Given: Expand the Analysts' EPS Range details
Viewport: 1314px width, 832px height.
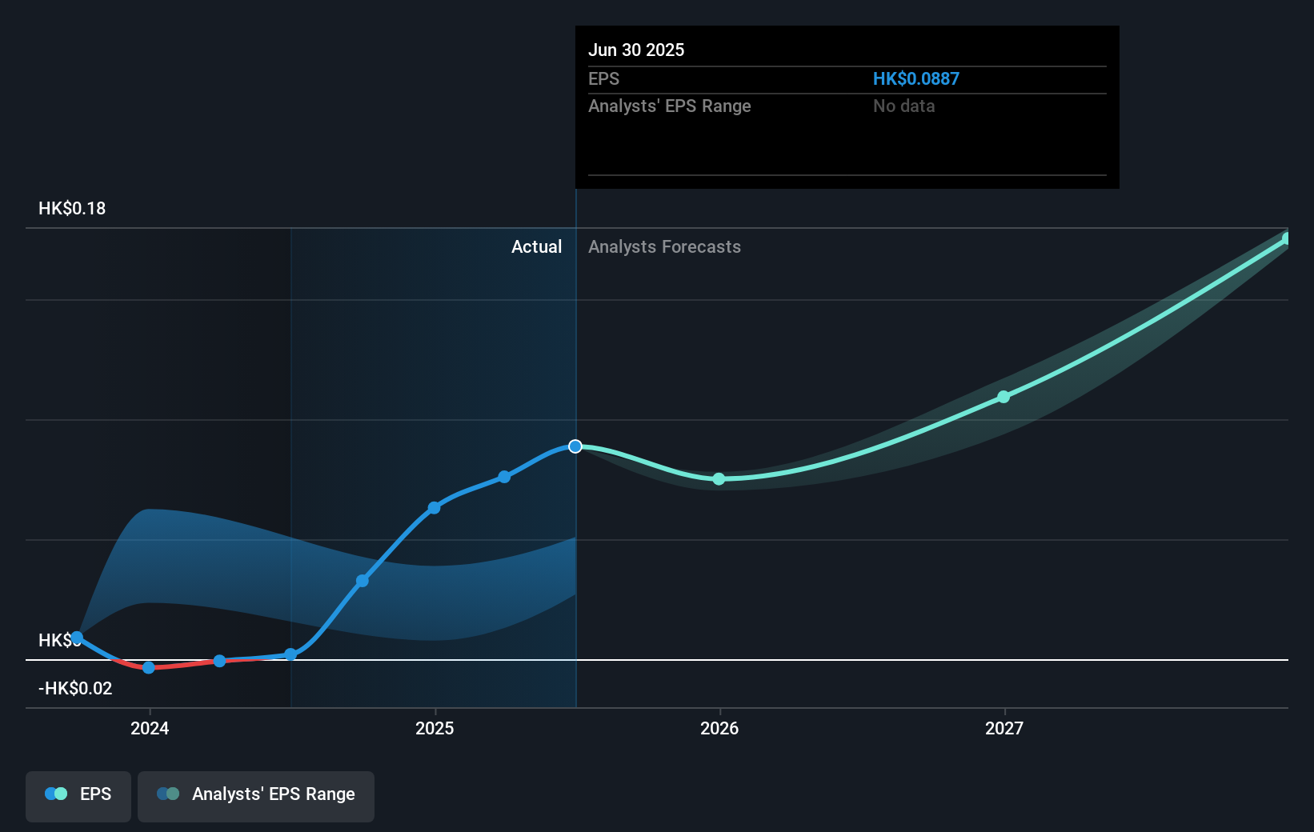Looking at the screenshot, I should [670, 106].
